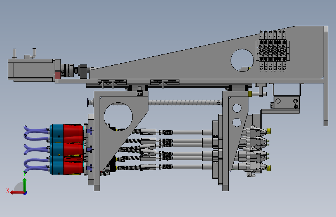336x217 pixels.
Task: Select the servo motor body on the left
Action: point(31,70)
